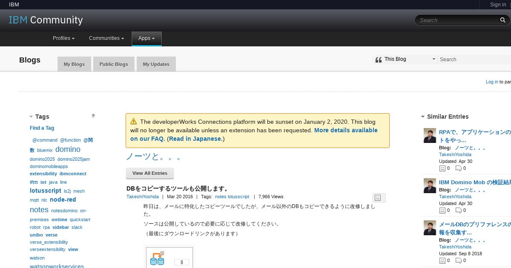Click the warning triangle icon in the sunset notice

(134, 121)
